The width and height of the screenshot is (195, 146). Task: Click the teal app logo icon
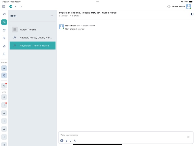[11, 6]
